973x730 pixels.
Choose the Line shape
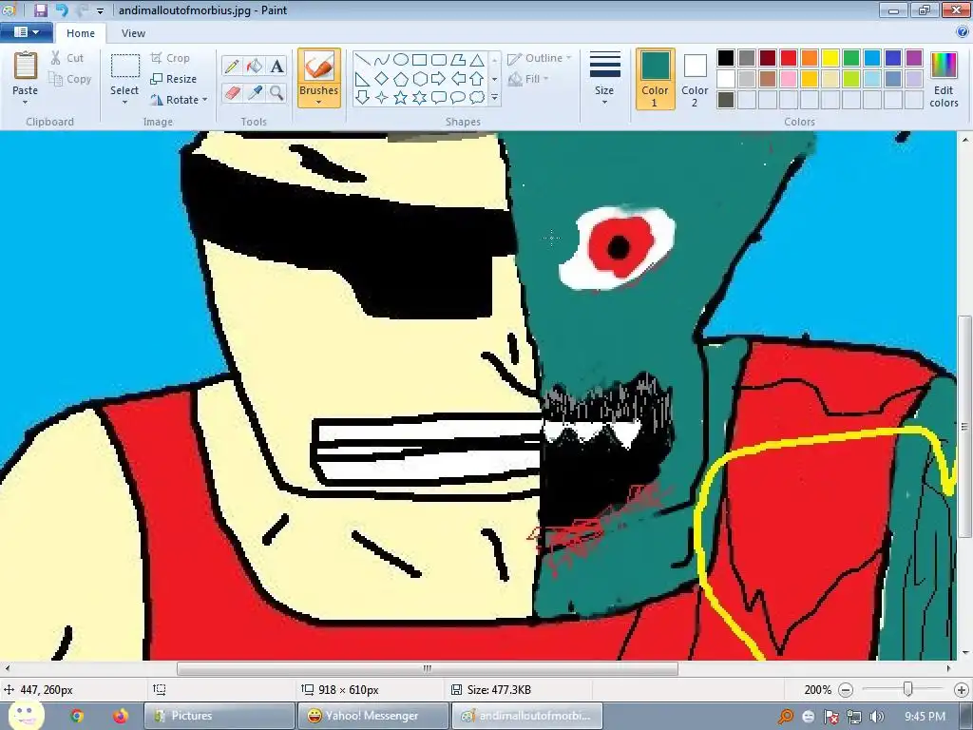pyautogui.click(x=363, y=60)
